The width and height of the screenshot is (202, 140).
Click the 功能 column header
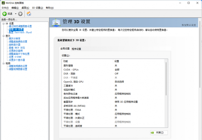tap(87, 61)
